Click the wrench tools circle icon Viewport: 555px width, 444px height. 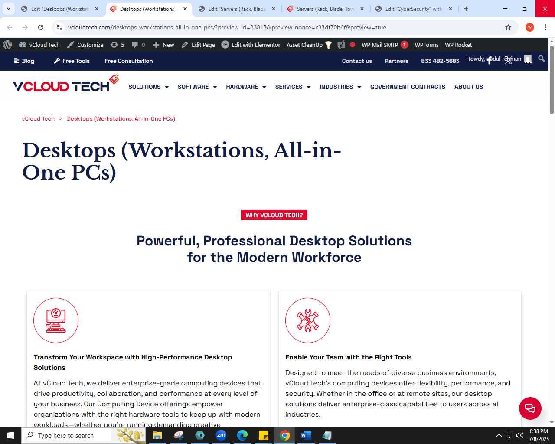[308, 320]
